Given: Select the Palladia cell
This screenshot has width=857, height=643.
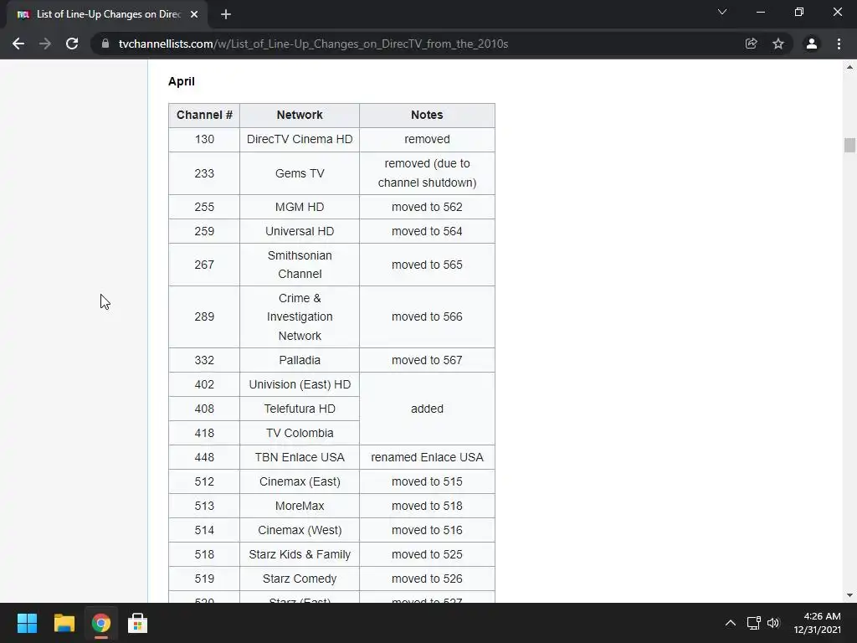Looking at the screenshot, I should [300, 360].
